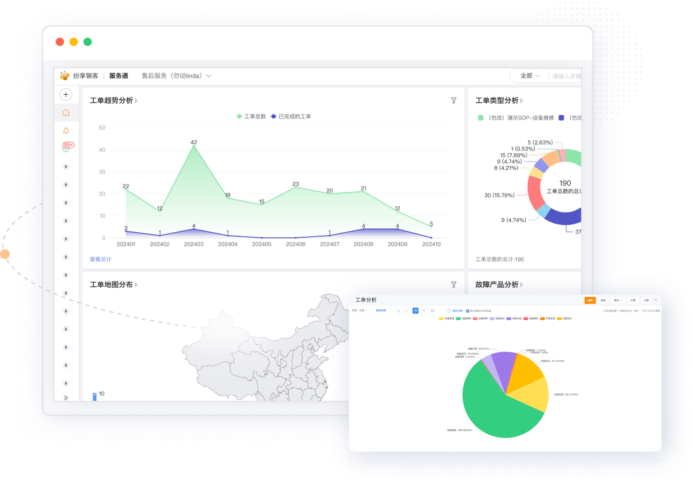693x483 pixels.
Task: Switch to the 服务通 tab
Action: pos(118,76)
